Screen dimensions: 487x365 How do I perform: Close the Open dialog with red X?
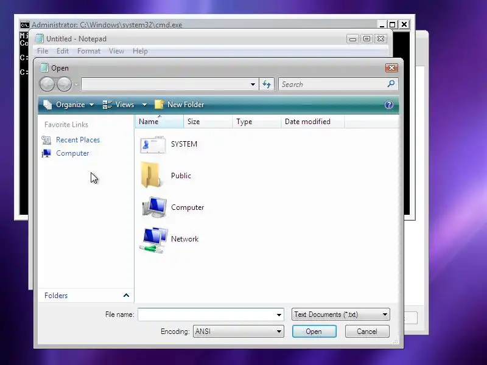click(x=391, y=68)
